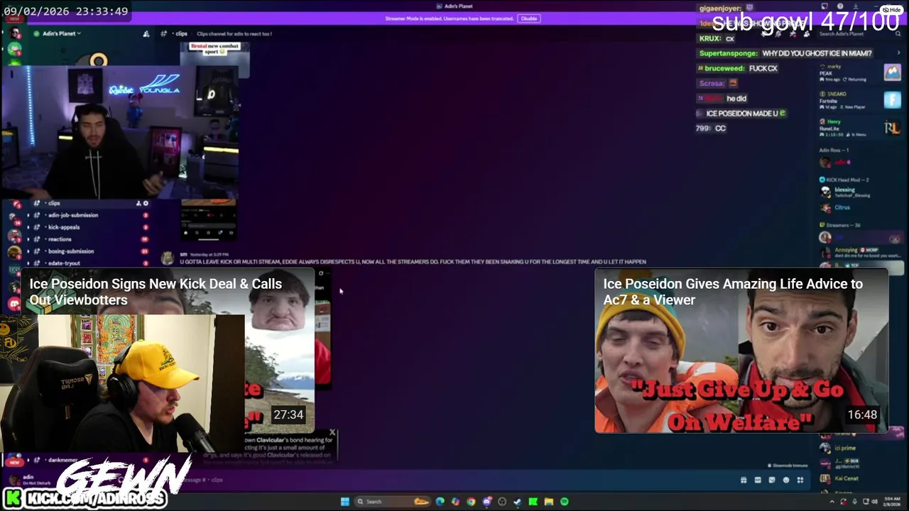Open Copilot icon in the taskbar

pos(455,502)
